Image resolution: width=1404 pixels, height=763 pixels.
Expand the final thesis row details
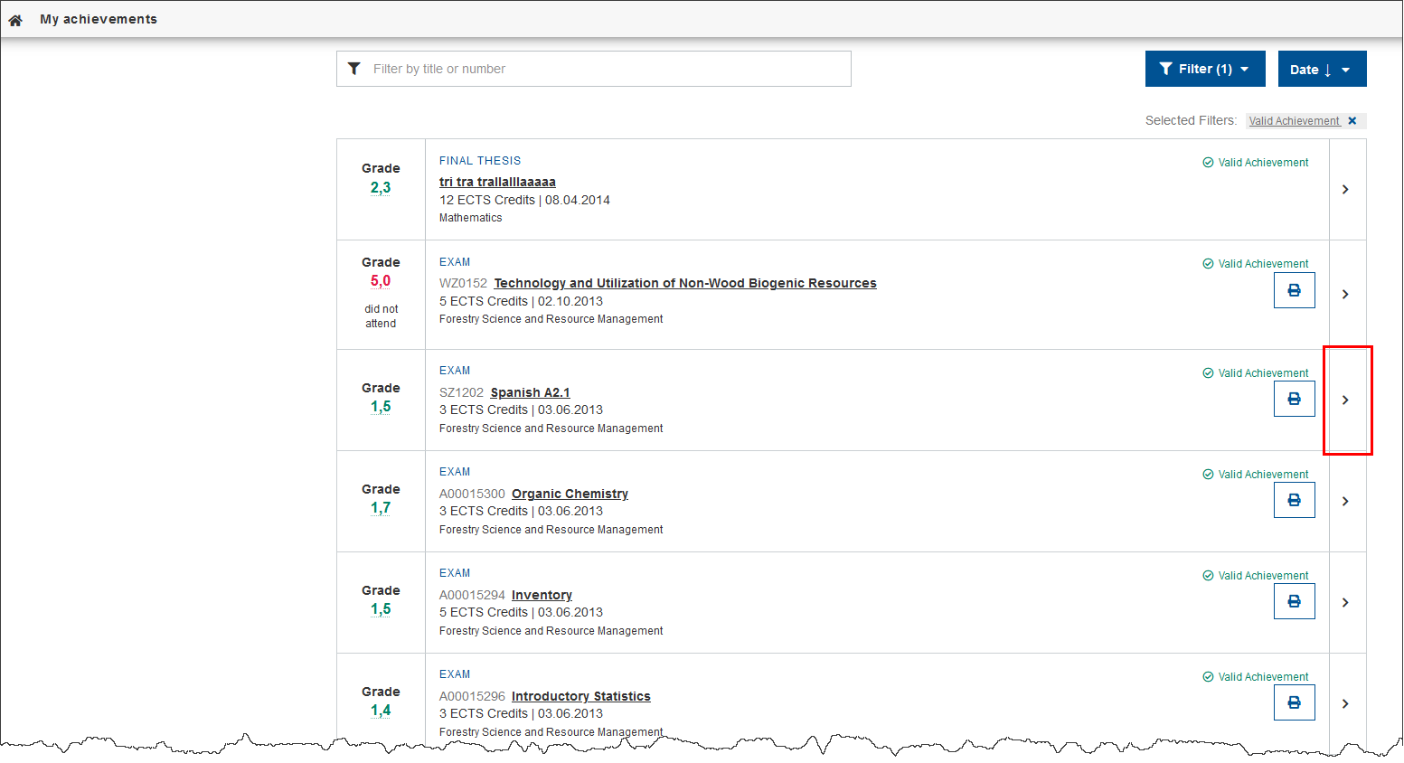click(x=1345, y=189)
